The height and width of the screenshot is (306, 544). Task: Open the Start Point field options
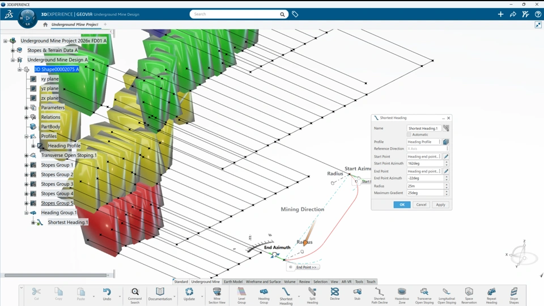pos(440,156)
